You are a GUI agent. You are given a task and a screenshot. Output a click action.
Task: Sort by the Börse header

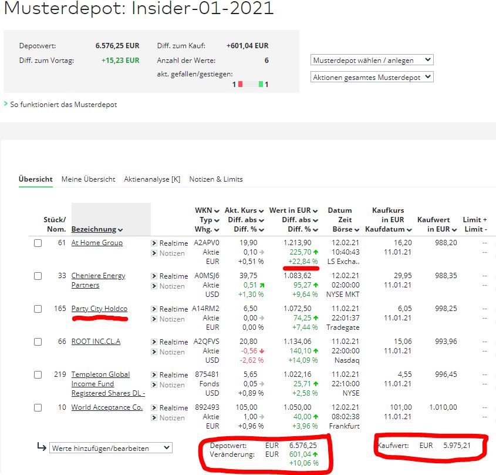[346, 229]
